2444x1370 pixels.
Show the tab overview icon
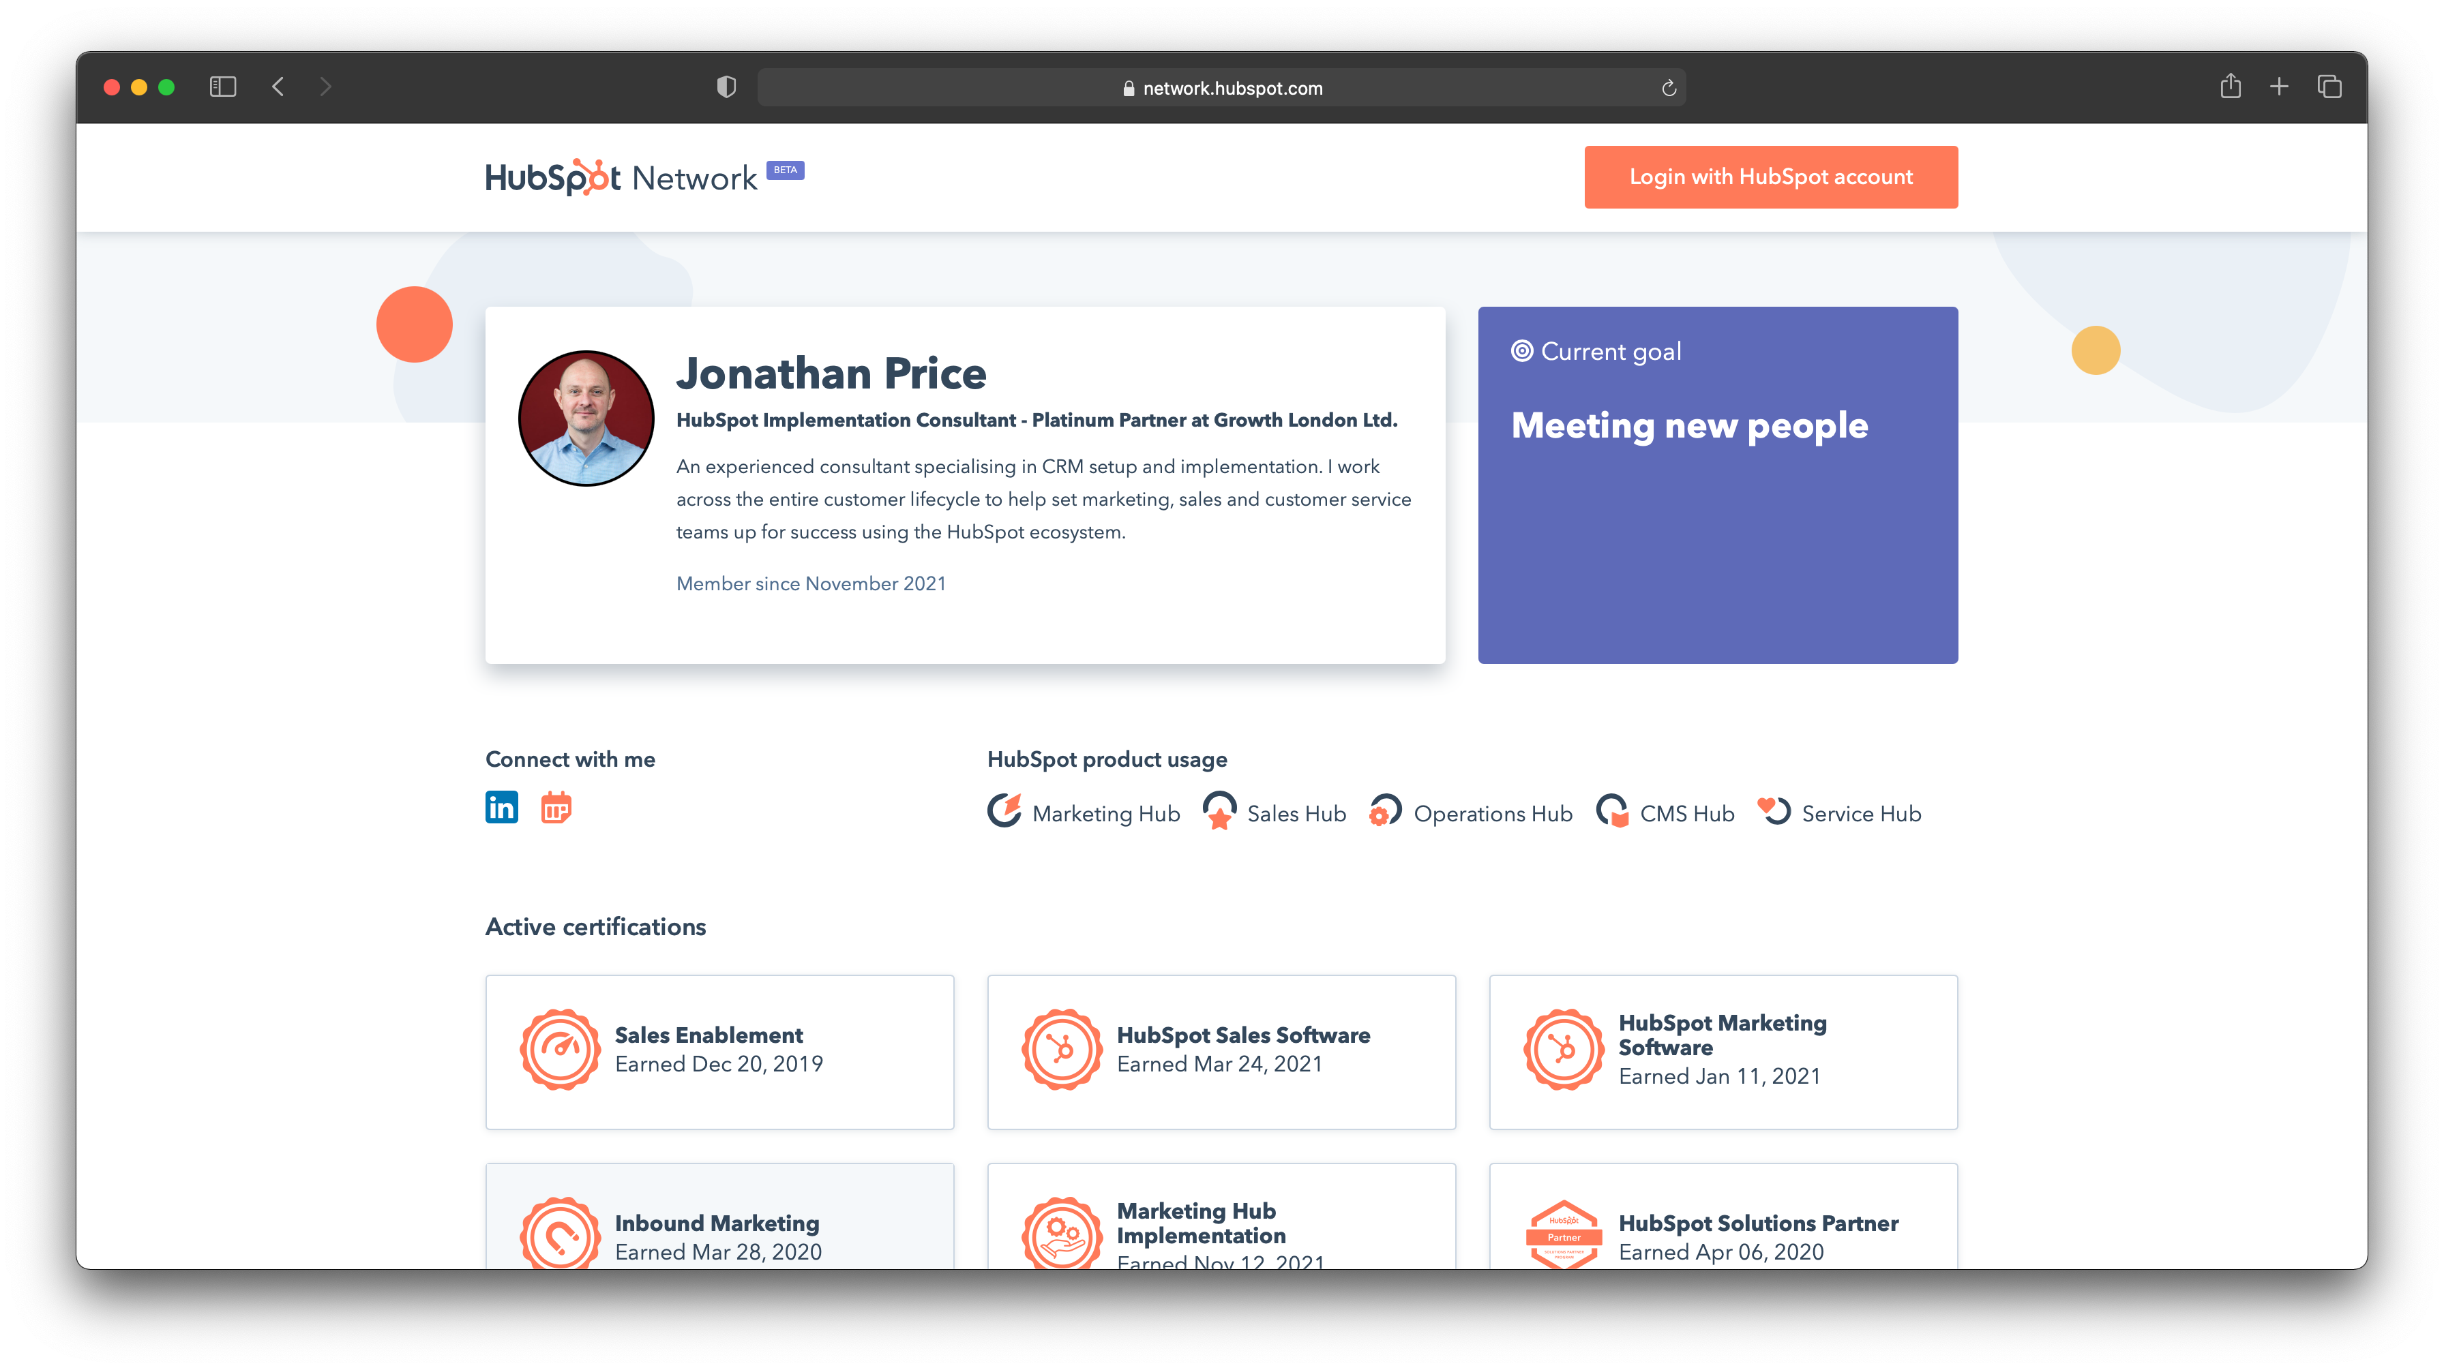coord(2329,87)
